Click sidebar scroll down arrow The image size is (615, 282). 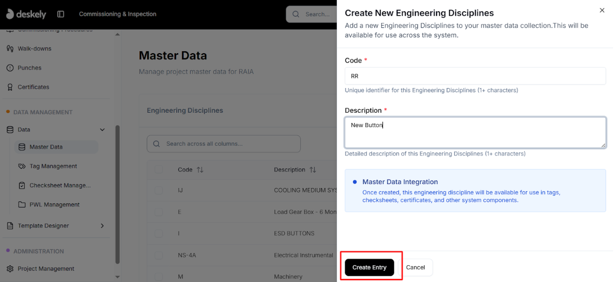tap(117, 277)
